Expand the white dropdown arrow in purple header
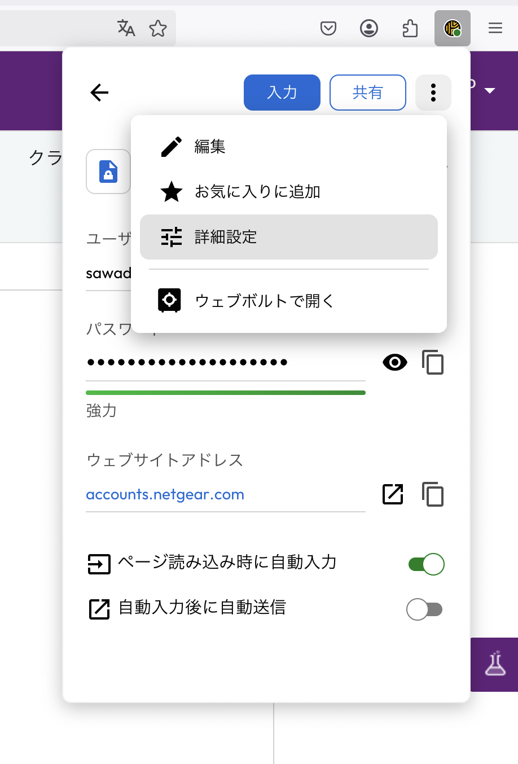The image size is (518, 764). [x=490, y=91]
